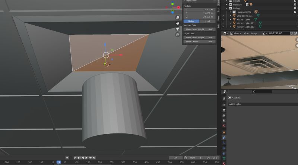
Task: Click the zoom magnifier icon in viewport
Action: coord(178,17)
